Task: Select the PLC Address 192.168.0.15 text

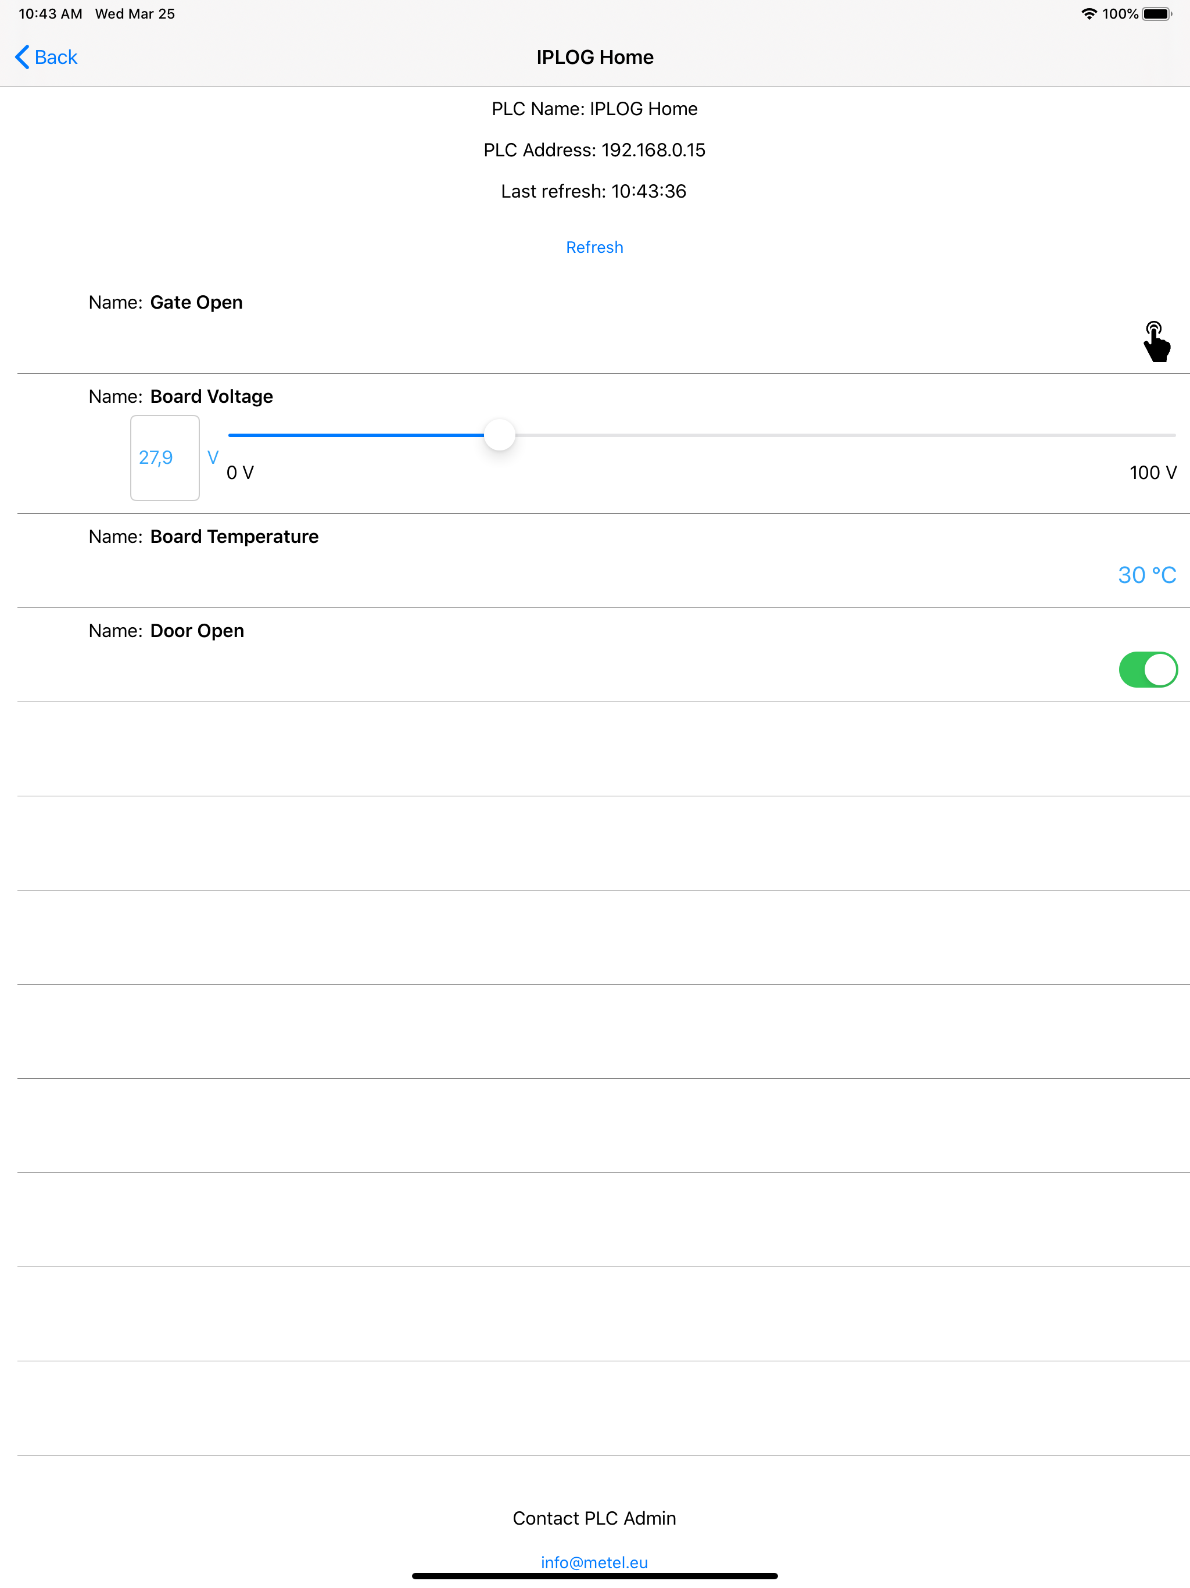Action: [594, 150]
